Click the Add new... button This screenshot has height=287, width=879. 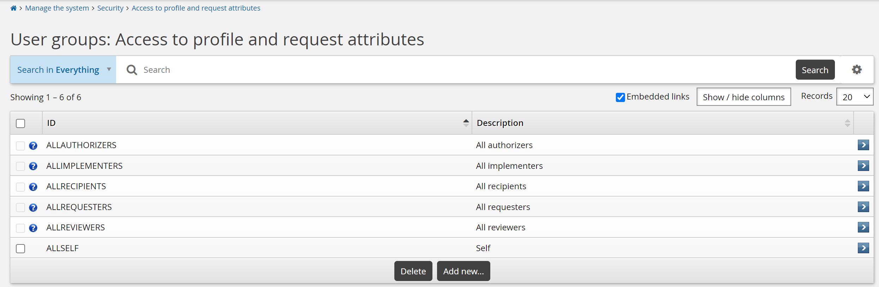(x=463, y=271)
